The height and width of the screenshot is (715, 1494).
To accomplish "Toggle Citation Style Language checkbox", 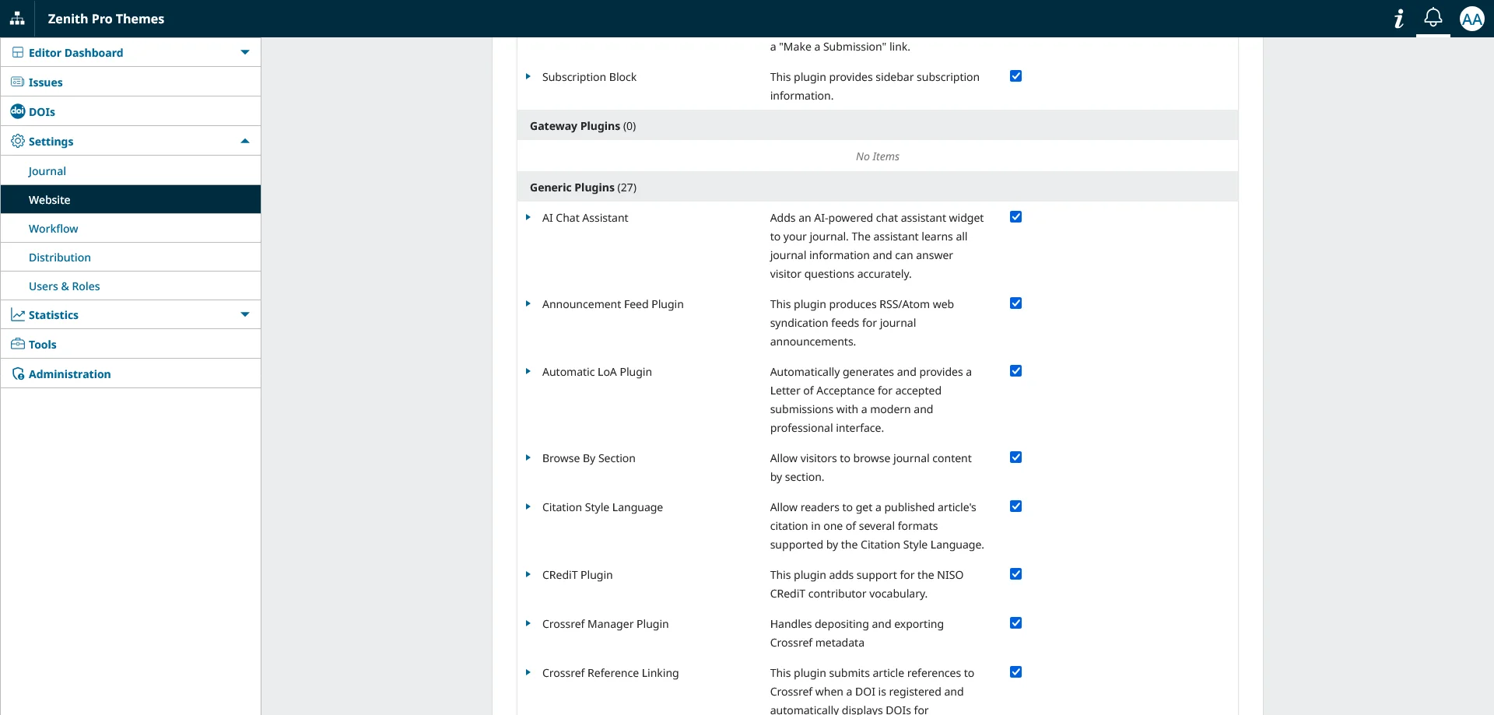I will (1015, 506).
